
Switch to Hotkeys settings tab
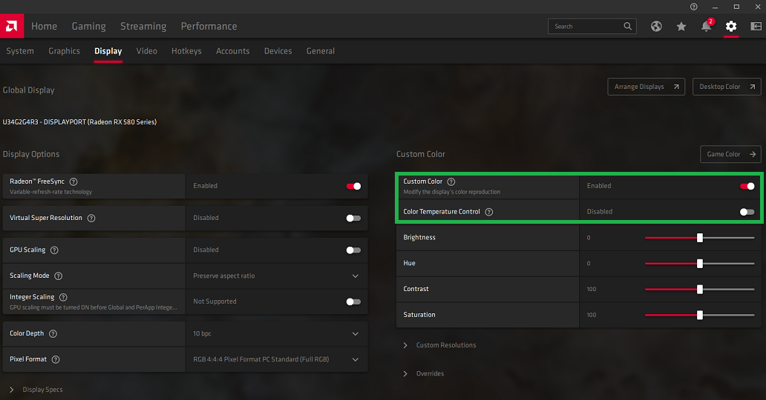click(186, 51)
